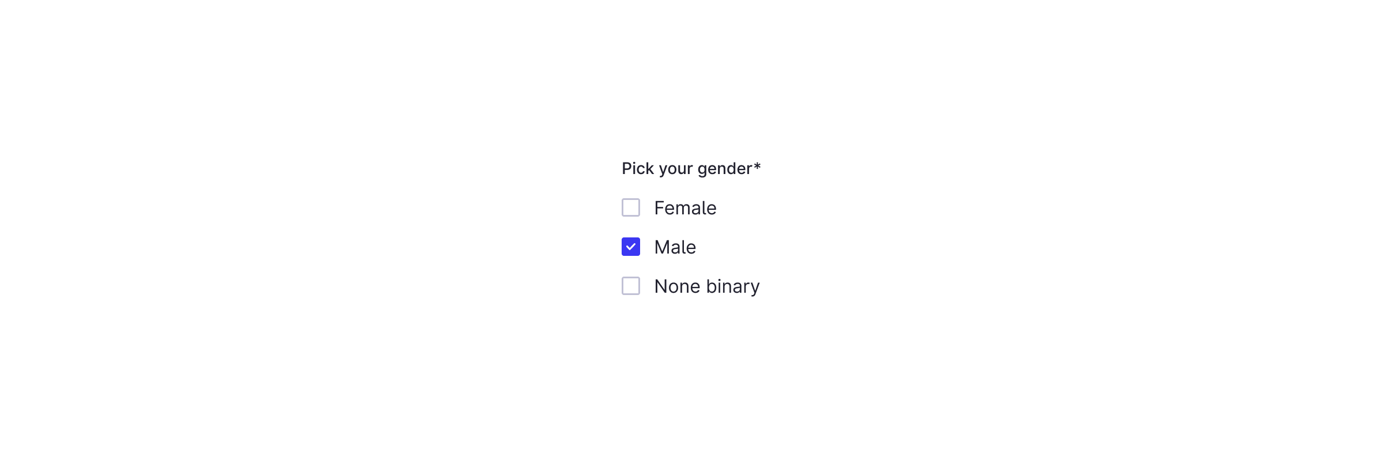Click the white checkmark icon beside Male
Viewport: 1384px width, 461px height.
(630, 247)
